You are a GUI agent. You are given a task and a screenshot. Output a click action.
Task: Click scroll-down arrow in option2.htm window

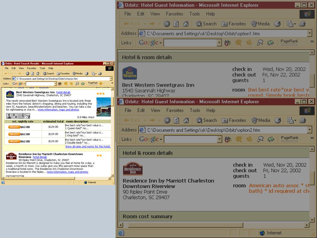pos(312,220)
